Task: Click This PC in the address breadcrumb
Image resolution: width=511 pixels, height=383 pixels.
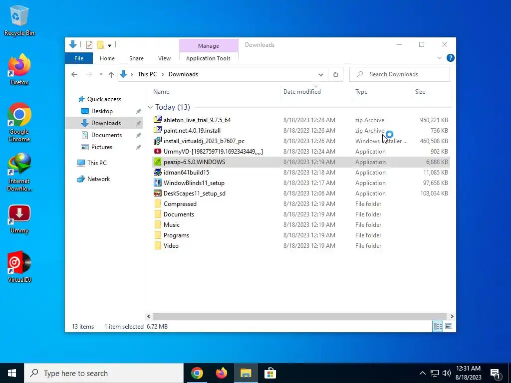Action: 147,74
